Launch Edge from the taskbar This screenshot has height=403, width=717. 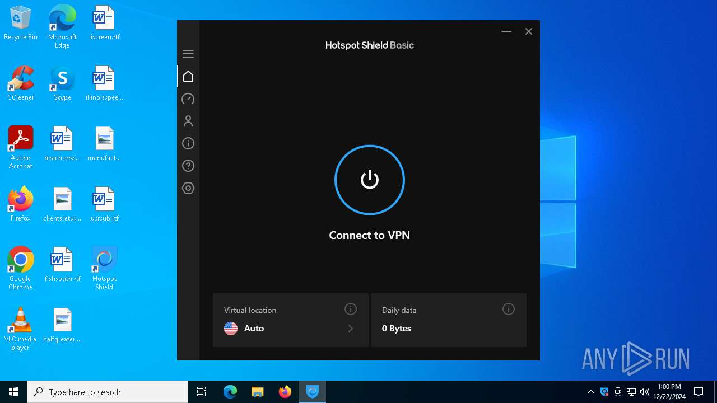tap(230, 392)
